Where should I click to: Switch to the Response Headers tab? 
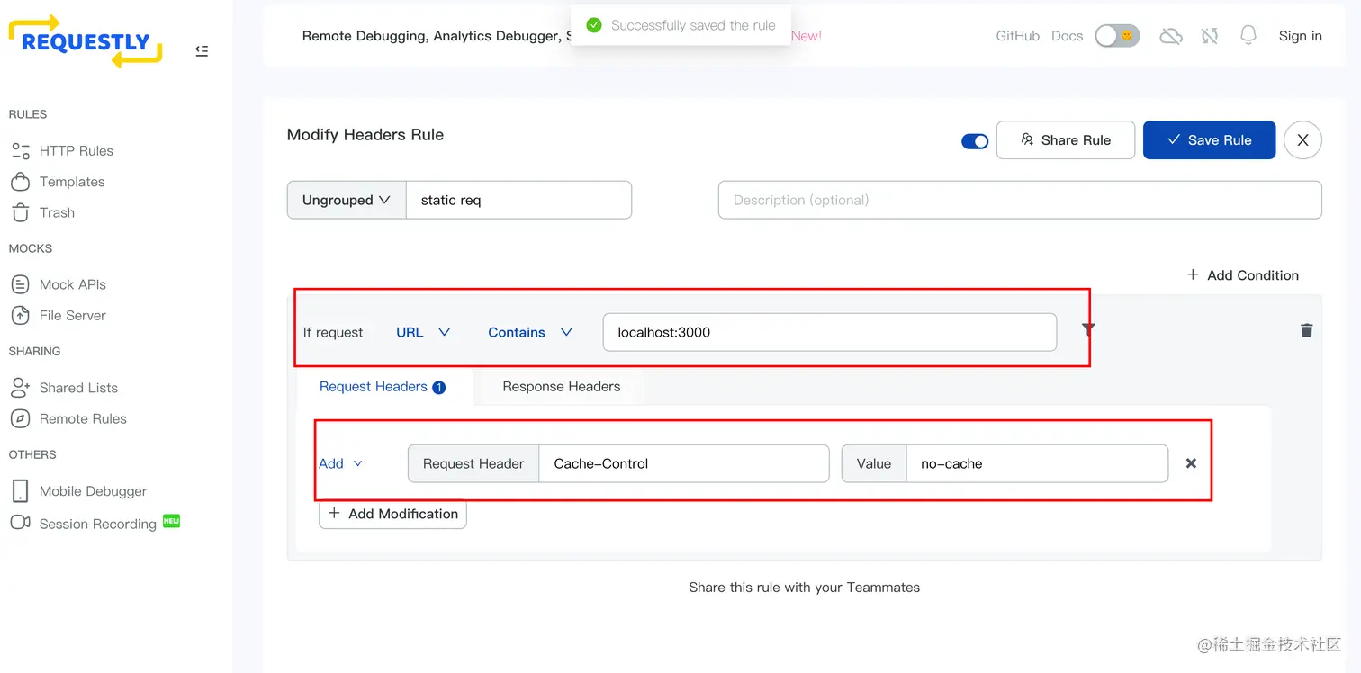[x=561, y=387]
